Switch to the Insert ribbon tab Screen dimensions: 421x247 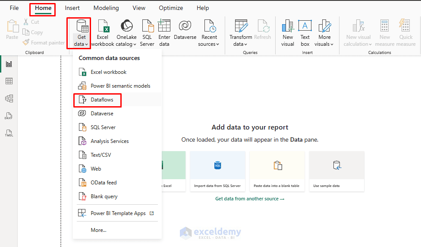[x=72, y=8]
